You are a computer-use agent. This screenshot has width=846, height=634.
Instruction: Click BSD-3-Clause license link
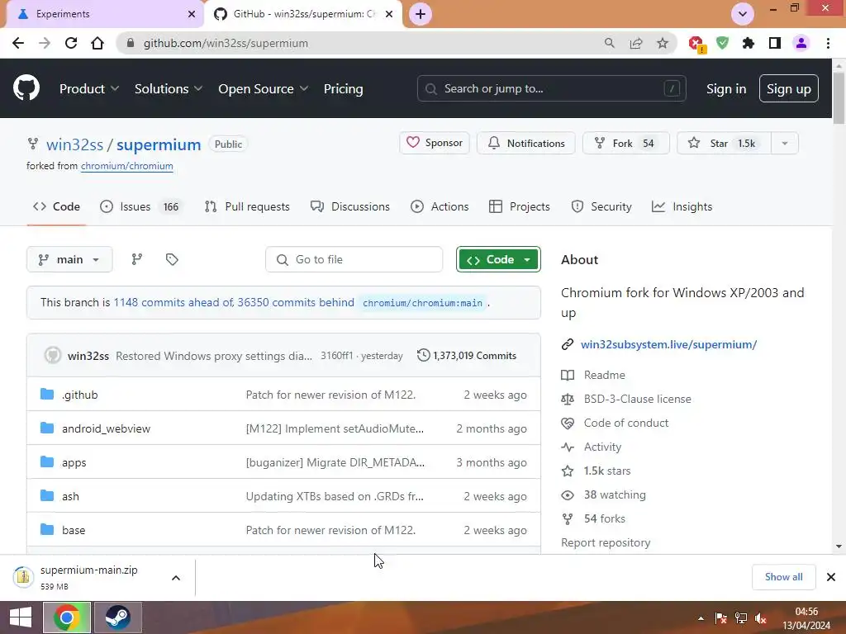[637, 399]
